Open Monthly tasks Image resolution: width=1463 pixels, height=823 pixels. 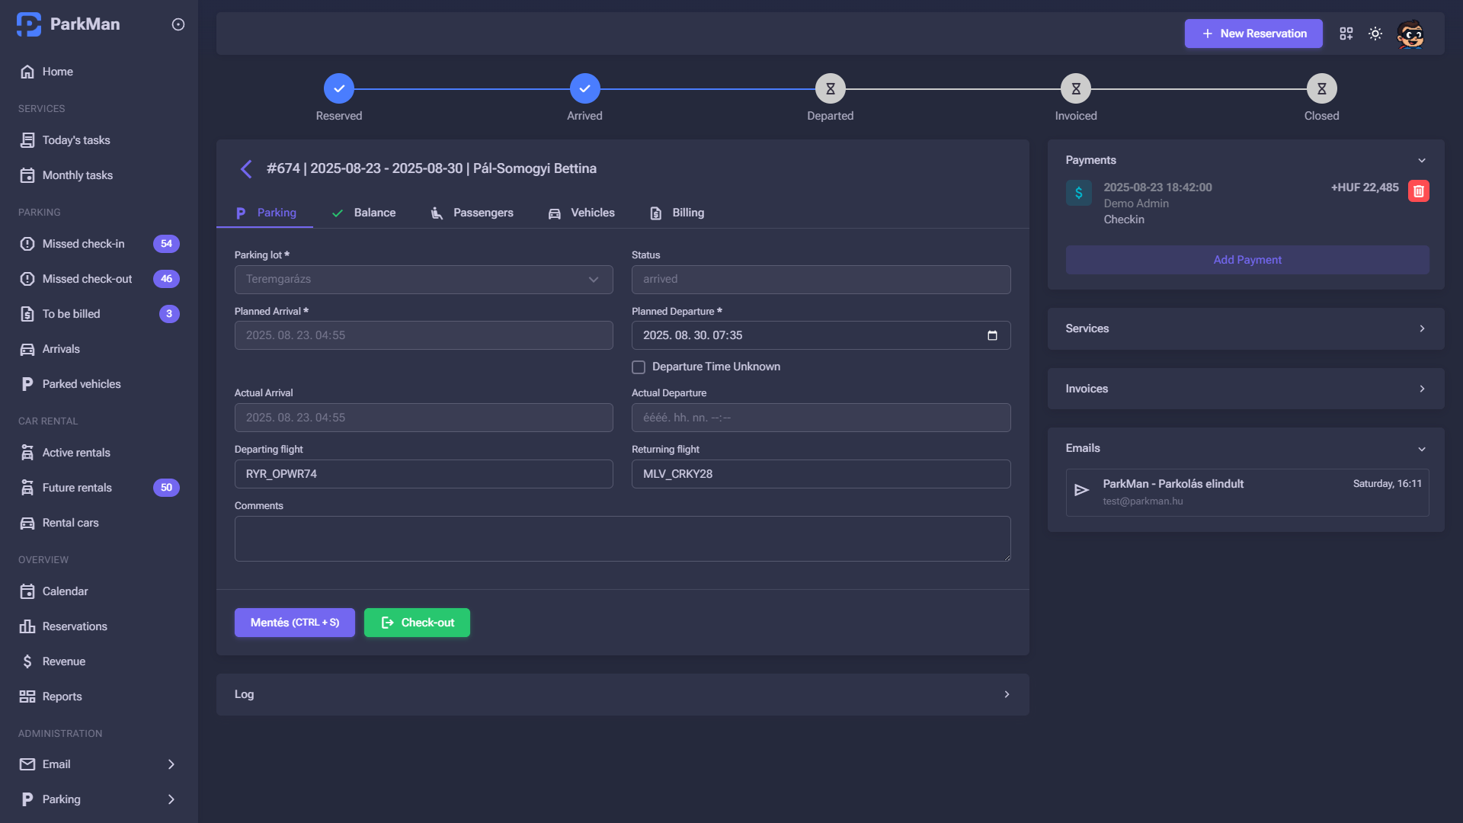pyautogui.click(x=99, y=175)
